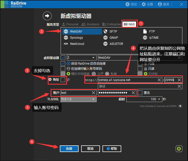Toggle auto-connect after RaiDrive start checkbox
Screen dimensions: 188x161
pyautogui.click(x=63, y=63)
